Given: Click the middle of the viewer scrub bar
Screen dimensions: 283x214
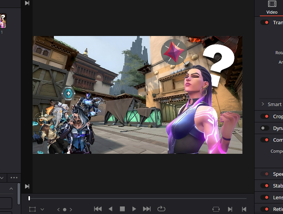Looking at the screenshot, I should coord(138,198).
